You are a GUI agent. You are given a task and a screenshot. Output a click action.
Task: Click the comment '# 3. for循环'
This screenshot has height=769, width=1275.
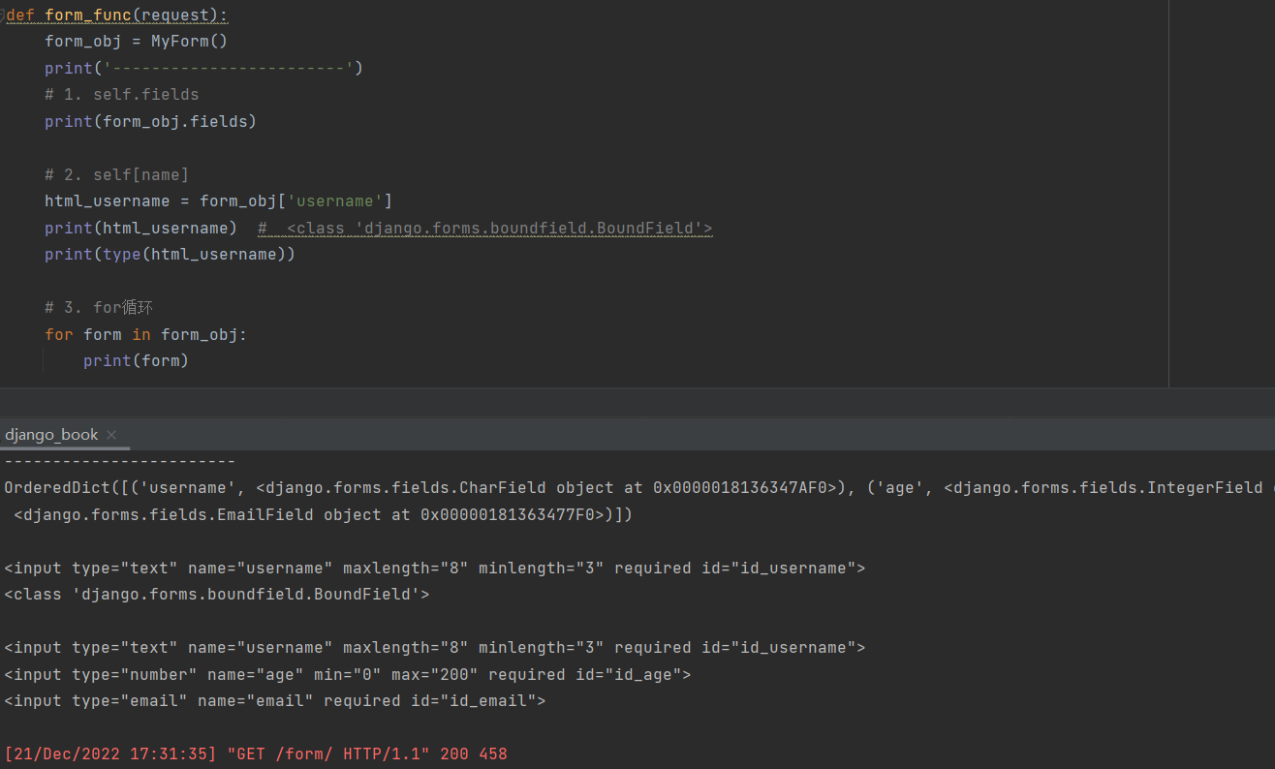(x=99, y=307)
